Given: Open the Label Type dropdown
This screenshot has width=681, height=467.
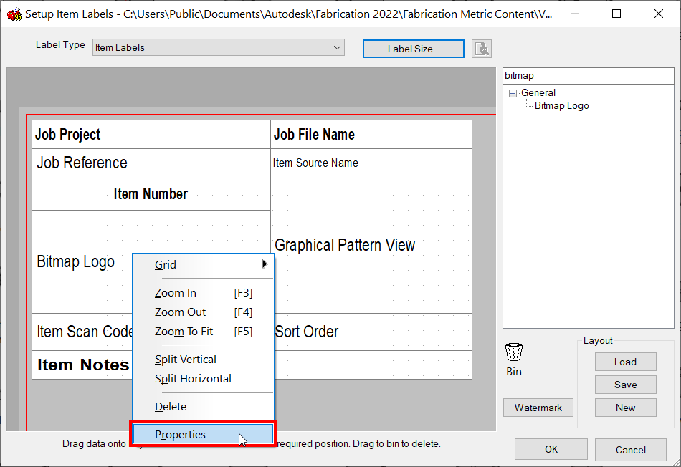Looking at the screenshot, I should (336, 47).
